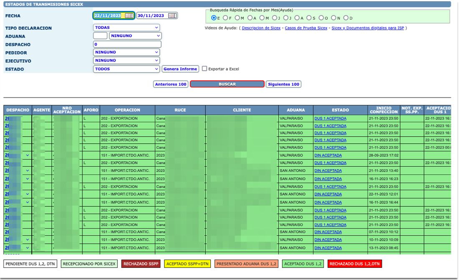Select the F month radio button
The height and width of the screenshot is (280, 460).
coord(225,18)
